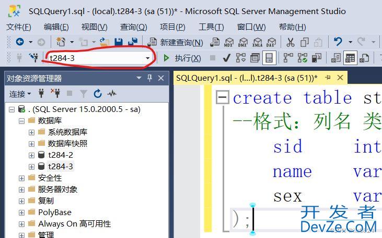The height and width of the screenshot is (238, 382).
Task: Expand the 服务器对象 folder
Action: click(21, 190)
